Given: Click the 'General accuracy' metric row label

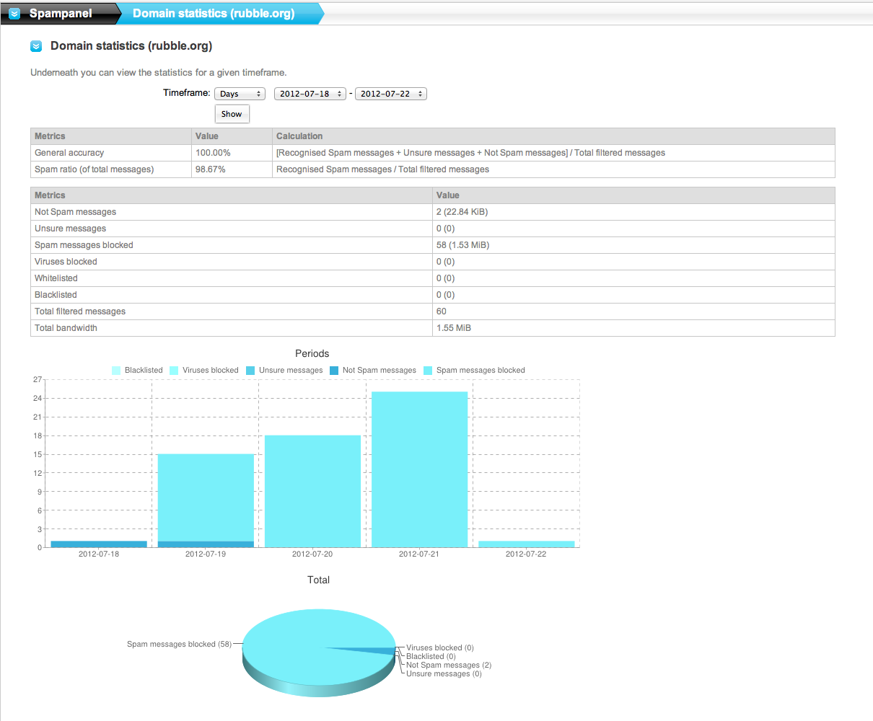Looking at the screenshot, I should [69, 153].
